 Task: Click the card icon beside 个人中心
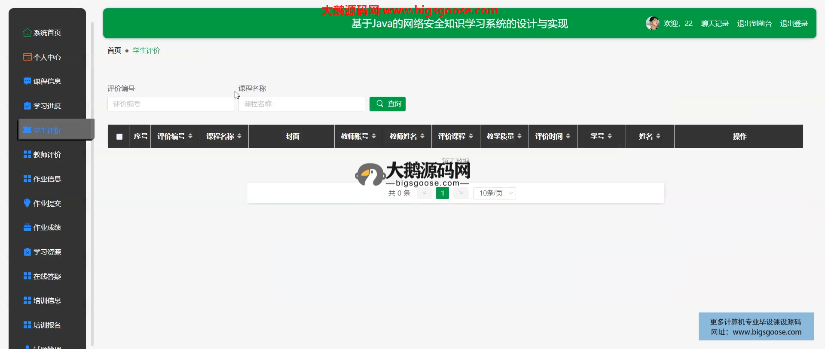click(27, 57)
